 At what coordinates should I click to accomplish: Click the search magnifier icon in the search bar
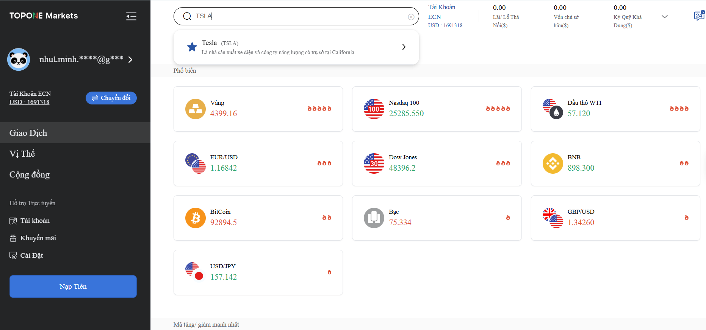(x=187, y=16)
